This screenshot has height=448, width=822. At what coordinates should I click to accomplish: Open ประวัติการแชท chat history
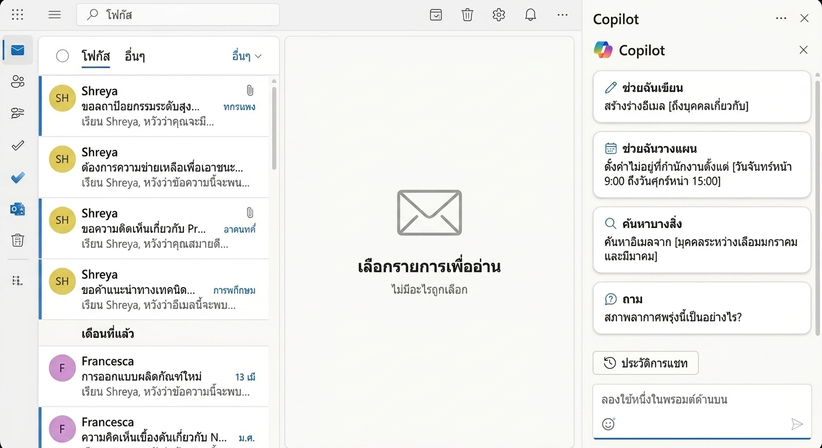tap(646, 363)
